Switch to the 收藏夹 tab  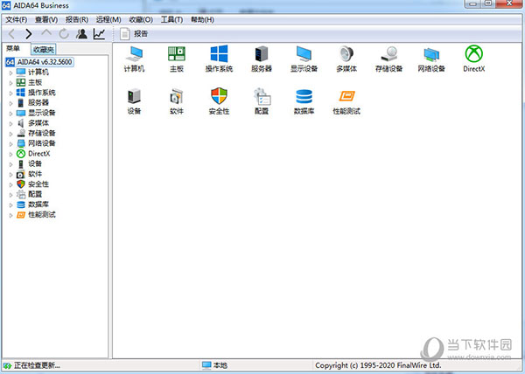point(44,50)
